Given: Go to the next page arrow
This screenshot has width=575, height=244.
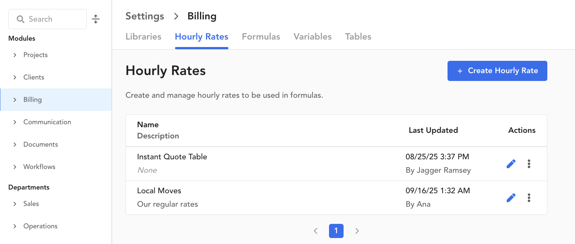Looking at the screenshot, I should (x=357, y=231).
